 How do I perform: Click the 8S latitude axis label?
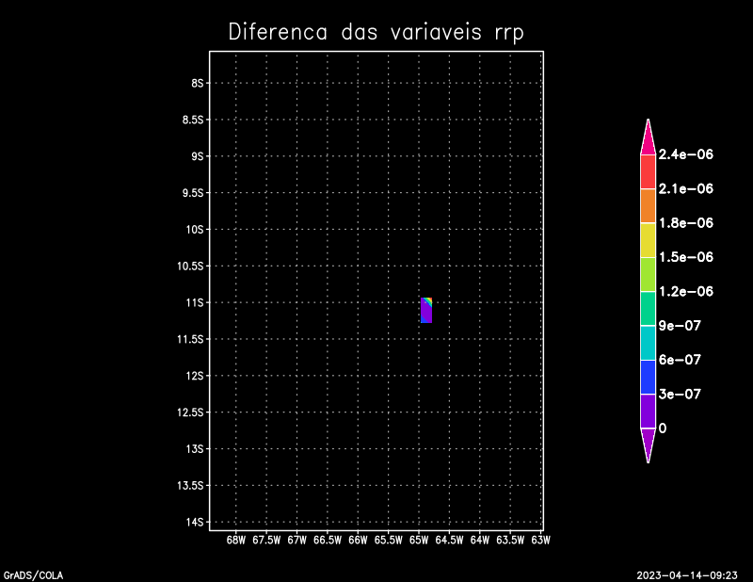tap(197, 83)
